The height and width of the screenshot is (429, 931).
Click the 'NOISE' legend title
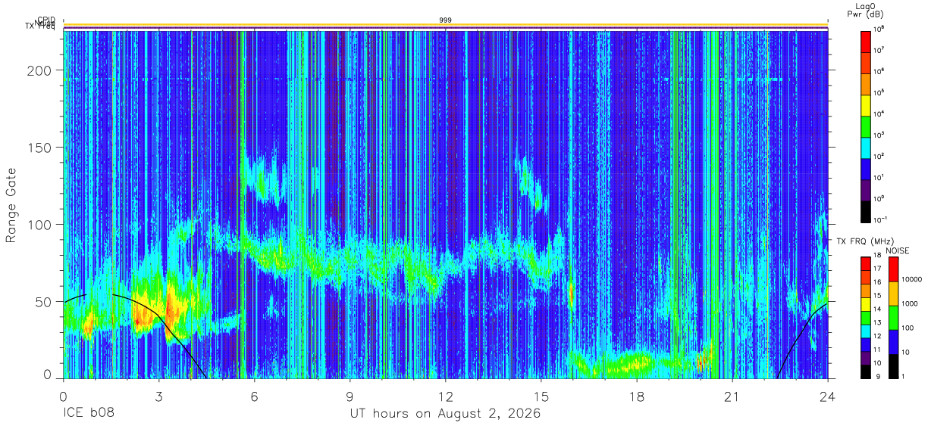click(898, 250)
